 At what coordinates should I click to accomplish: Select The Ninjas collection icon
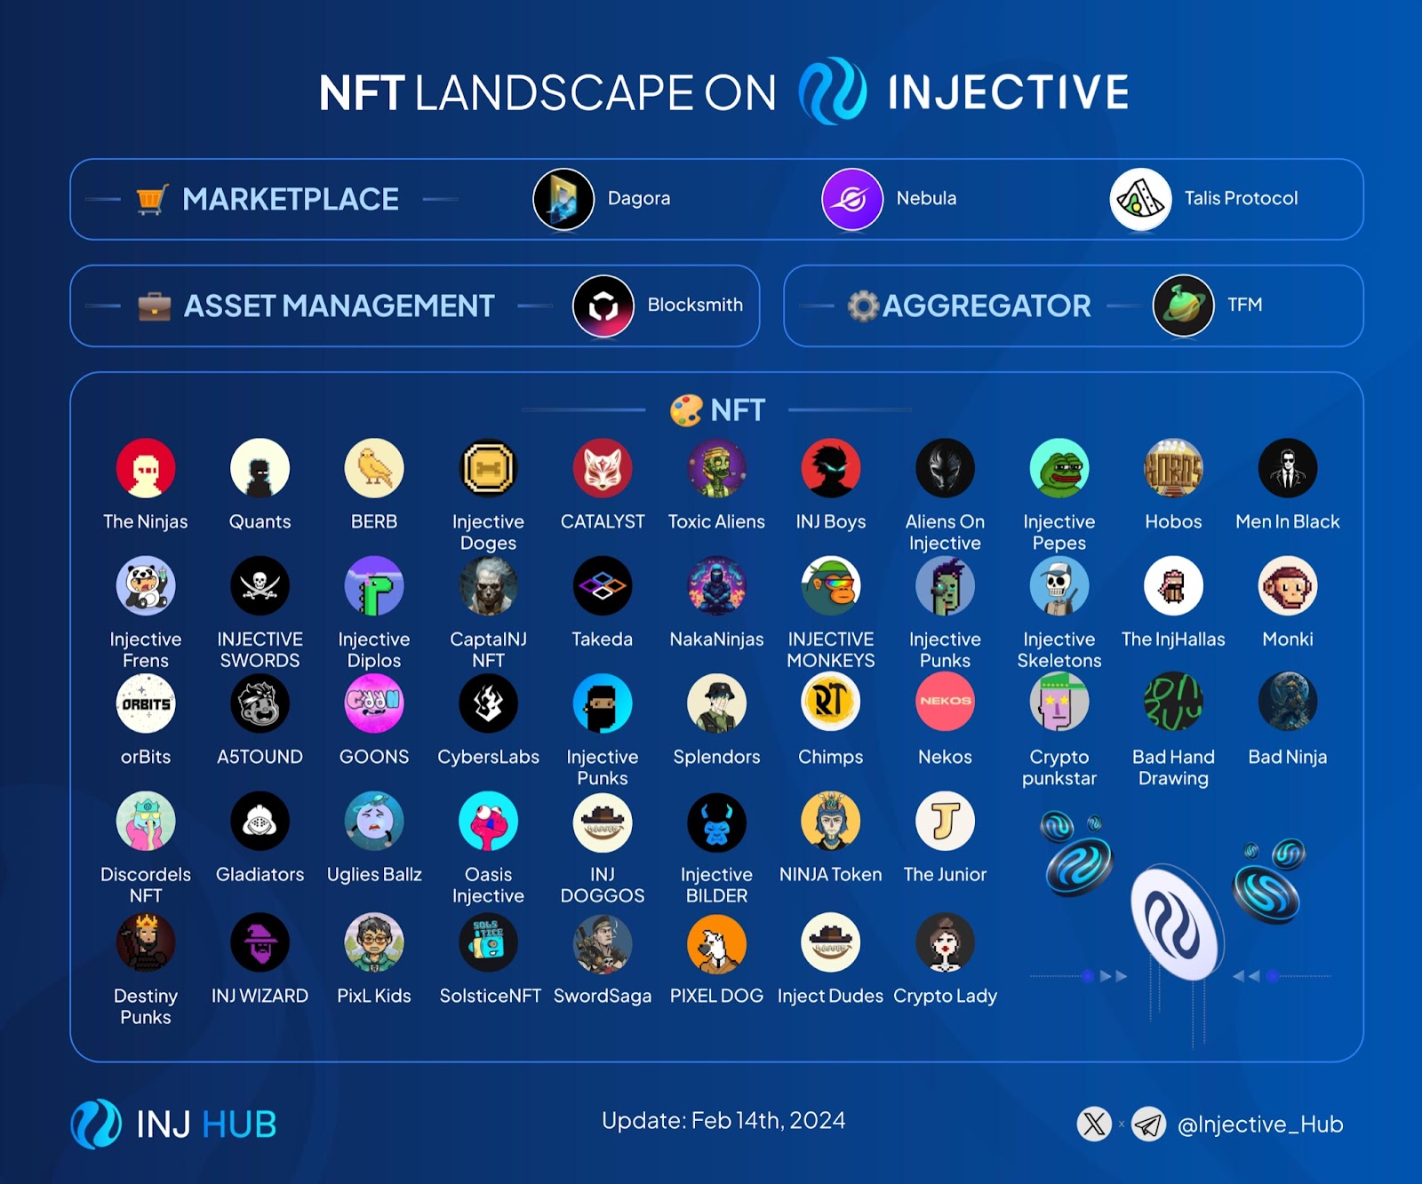[146, 469]
